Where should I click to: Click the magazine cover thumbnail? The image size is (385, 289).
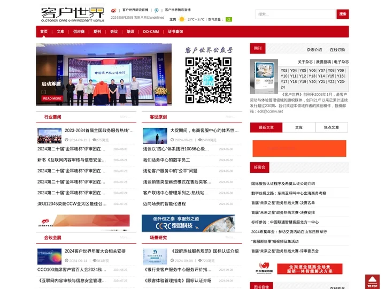(264, 77)
